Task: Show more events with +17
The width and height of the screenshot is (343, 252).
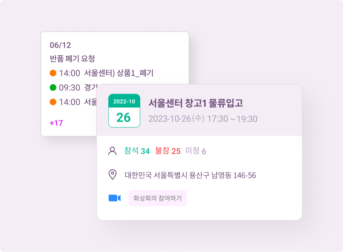Action: point(56,123)
